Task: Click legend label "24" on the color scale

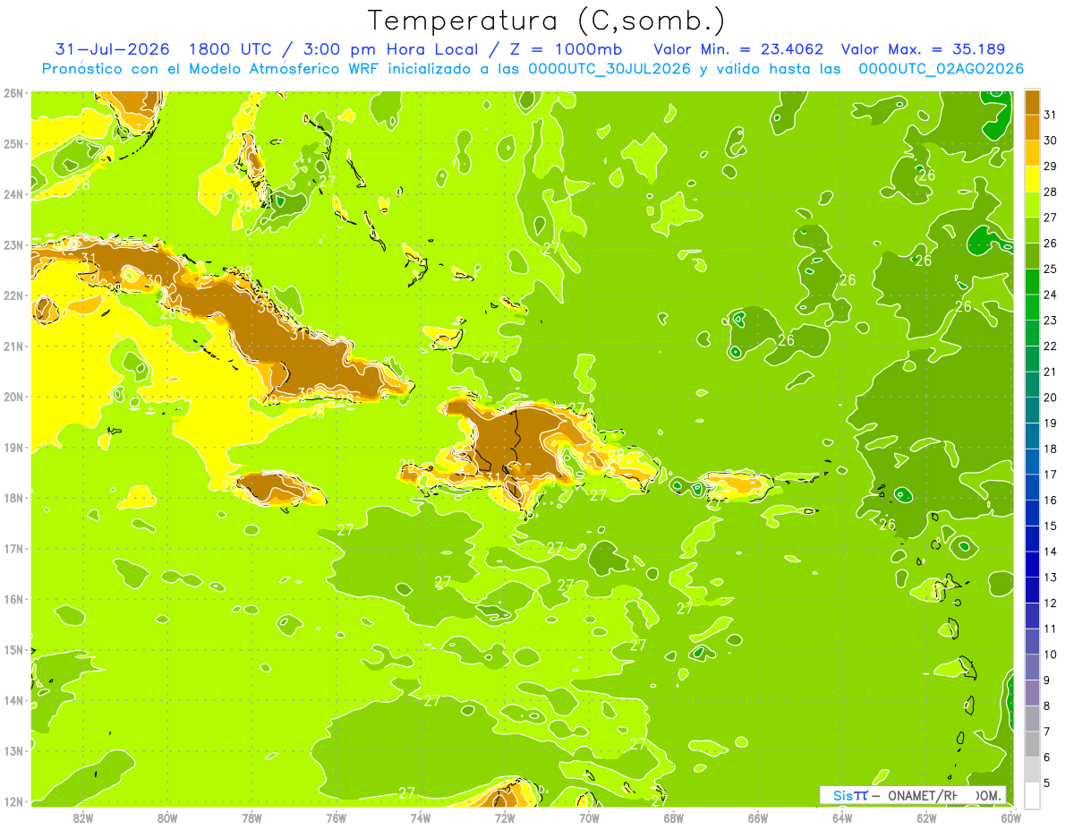Action: tap(1050, 295)
